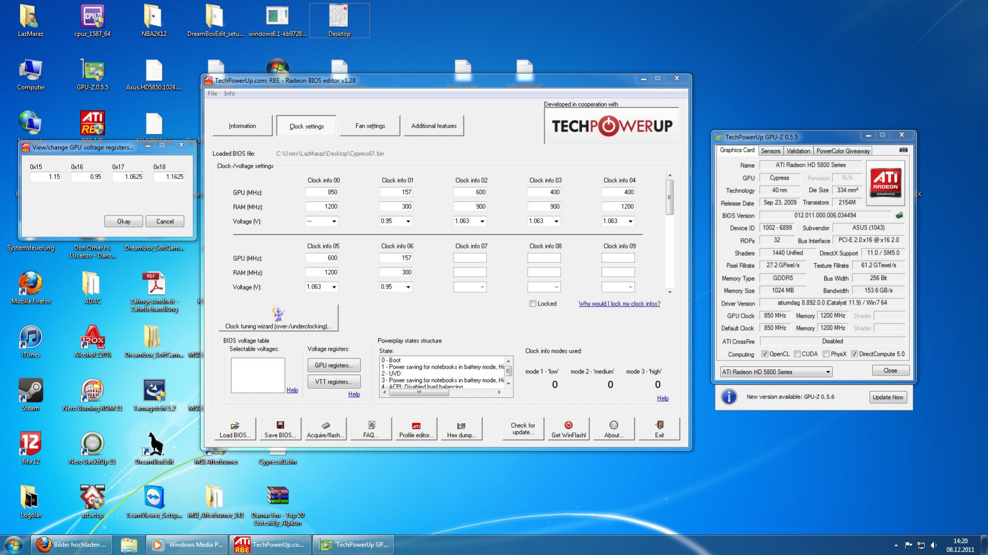Start the Clock tuning wizard

coord(279,318)
